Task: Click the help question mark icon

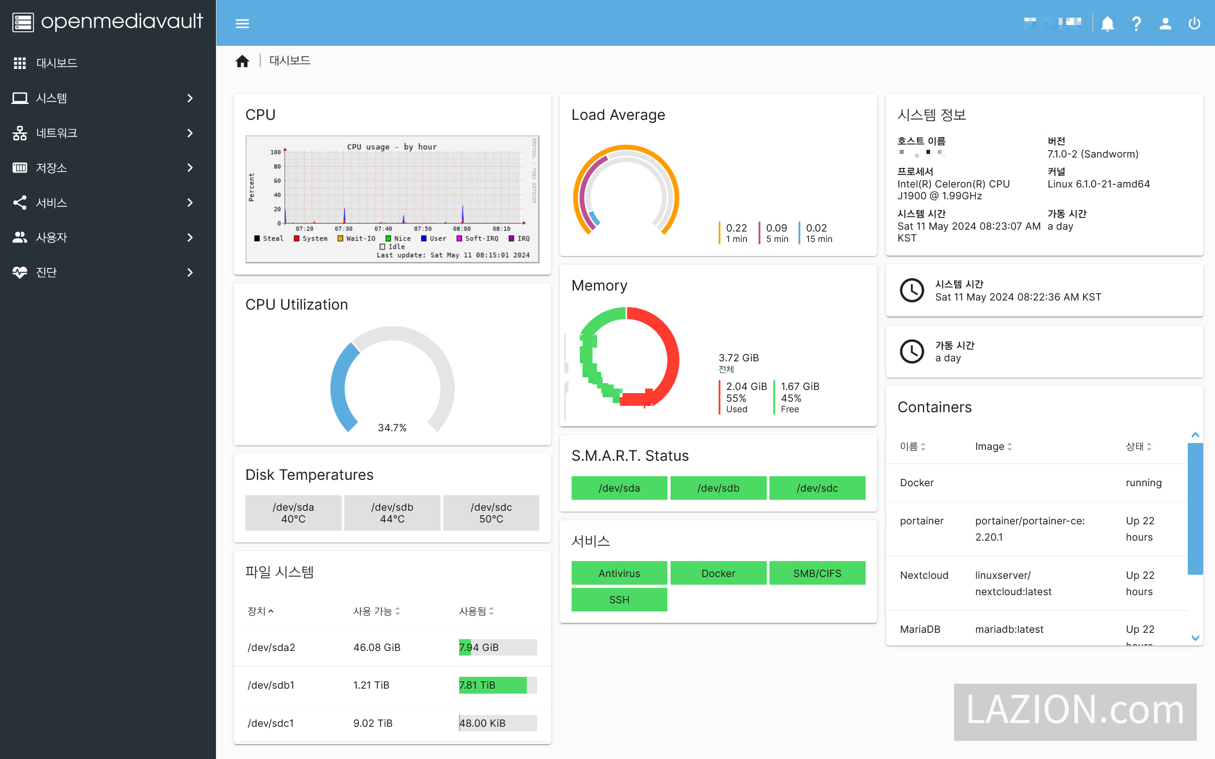Action: point(1136,24)
